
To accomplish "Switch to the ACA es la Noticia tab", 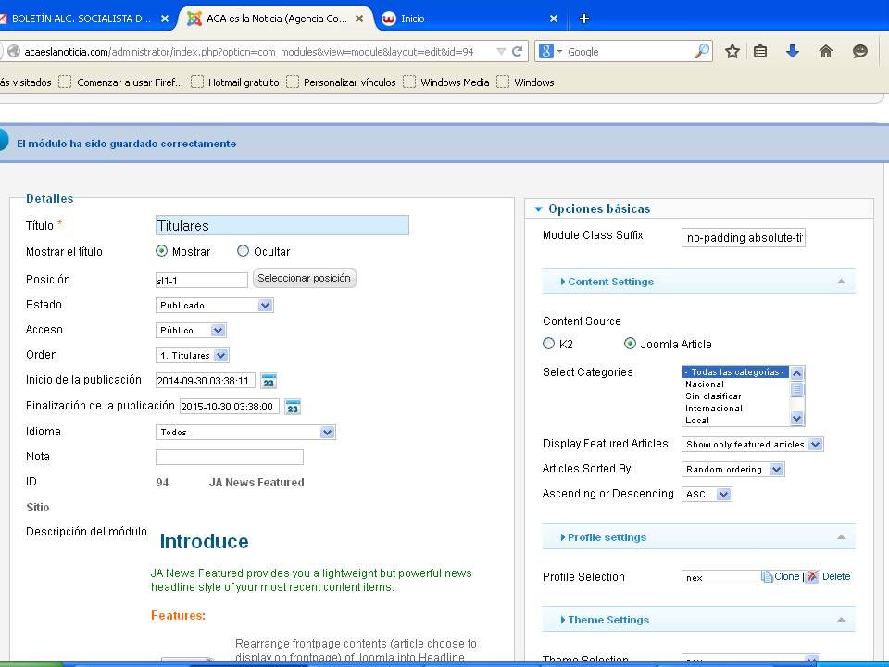I will point(276,19).
